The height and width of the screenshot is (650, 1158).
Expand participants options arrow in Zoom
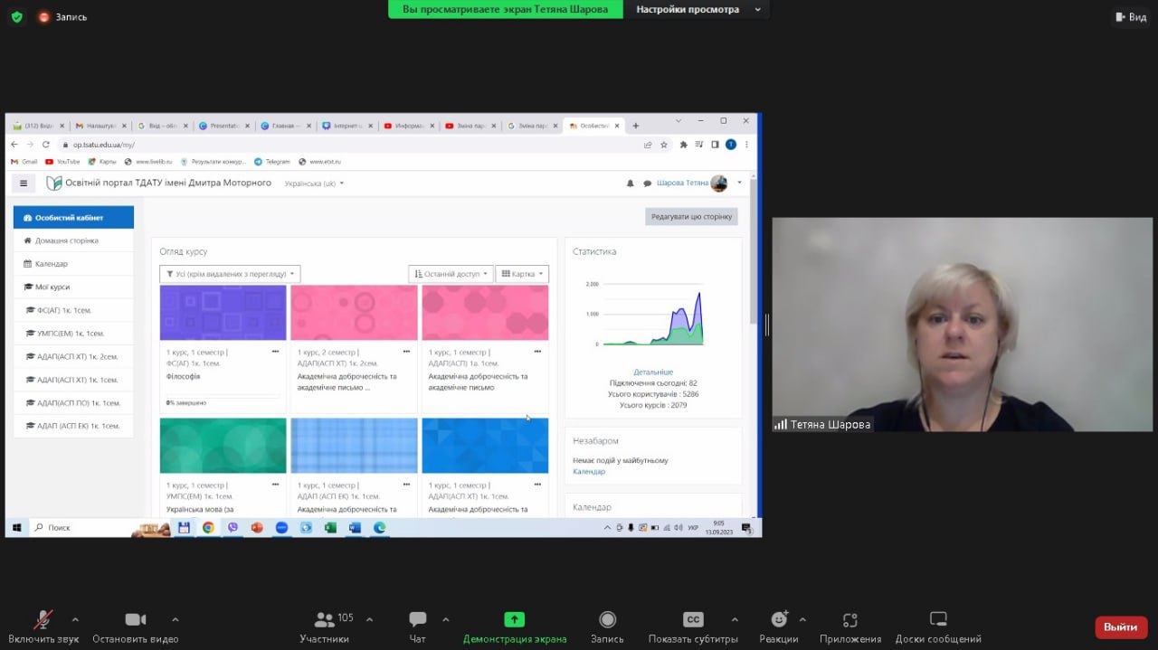[369, 619]
